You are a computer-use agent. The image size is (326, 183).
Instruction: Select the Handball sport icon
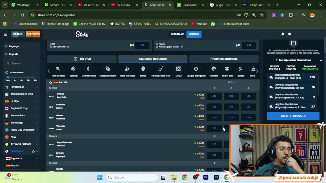point(214,71)
